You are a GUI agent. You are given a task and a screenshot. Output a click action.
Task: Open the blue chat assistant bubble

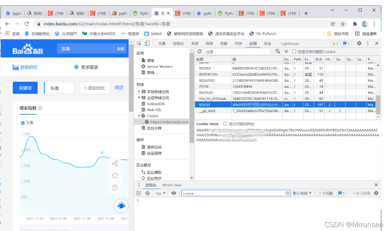click(121, 206)
